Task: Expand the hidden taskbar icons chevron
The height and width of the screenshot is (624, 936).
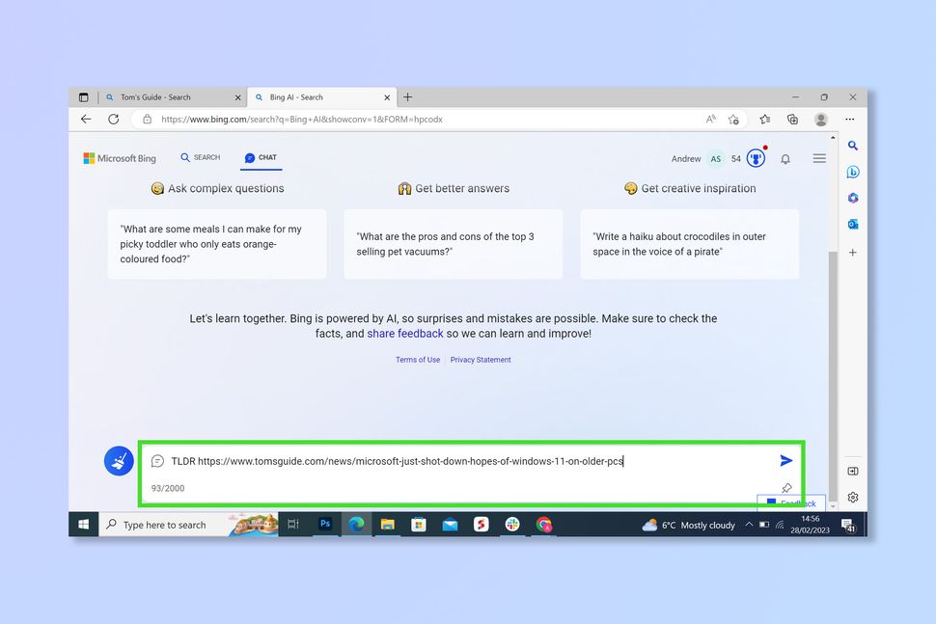Action: (748, 524)
